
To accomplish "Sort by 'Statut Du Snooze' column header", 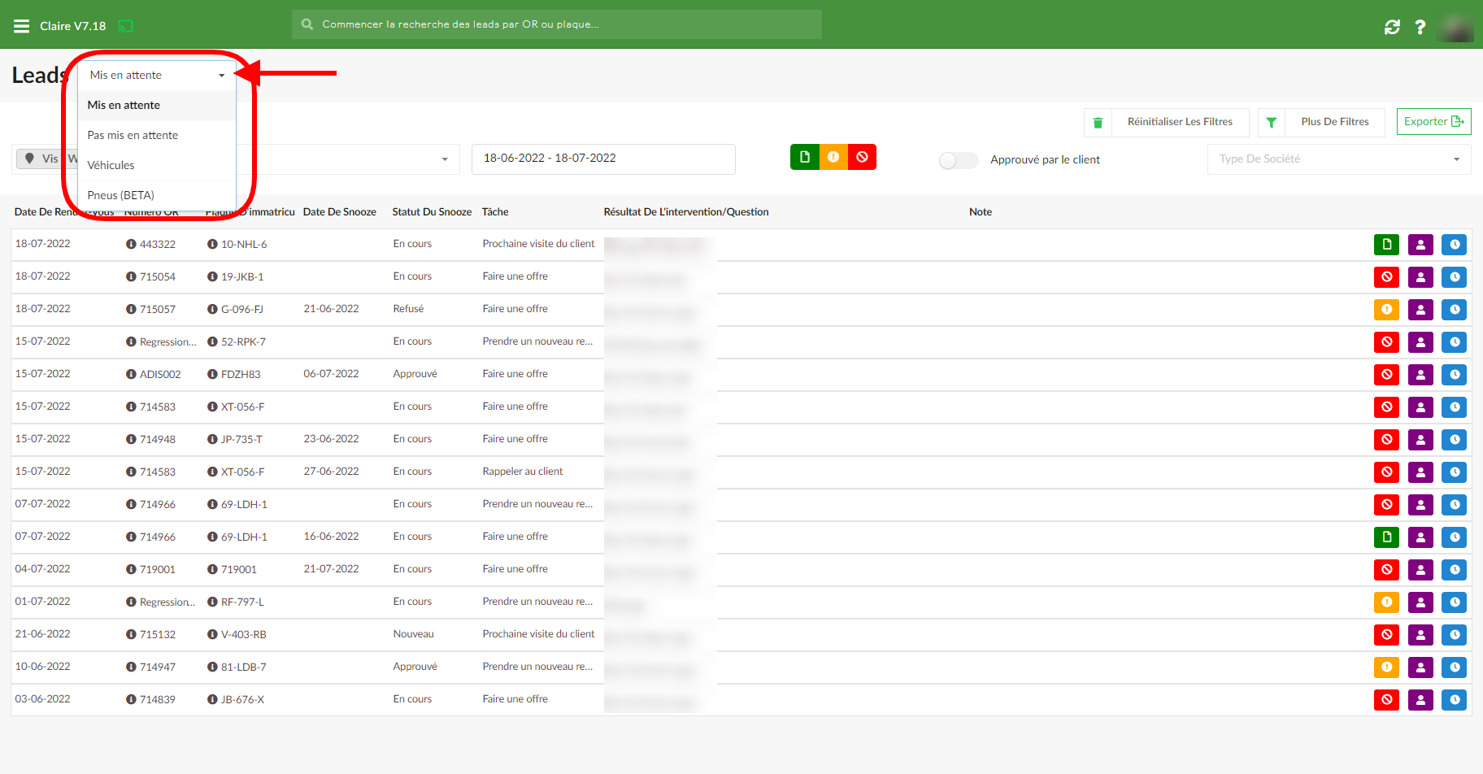I will coord(432,212).
